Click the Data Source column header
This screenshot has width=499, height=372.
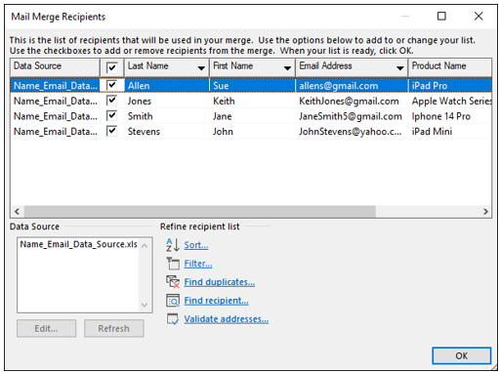point(55,67)
